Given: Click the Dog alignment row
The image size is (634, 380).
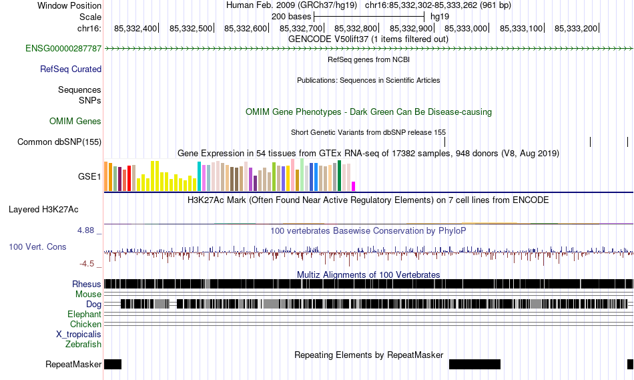Looking at the screenshot, I should (369, 304).
